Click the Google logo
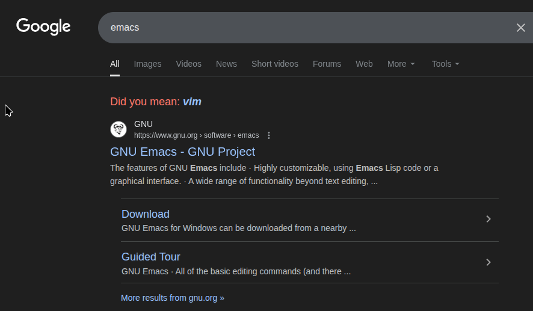This screenshot has height=311, width=533. click(x=43, y=26)
